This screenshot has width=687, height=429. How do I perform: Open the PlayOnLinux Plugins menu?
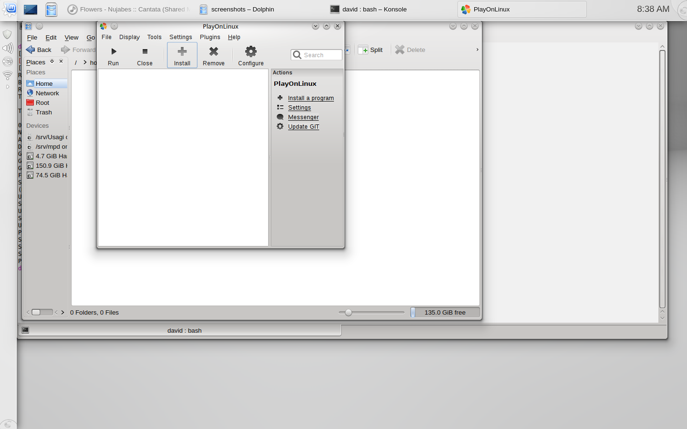[x=210, y=37]
